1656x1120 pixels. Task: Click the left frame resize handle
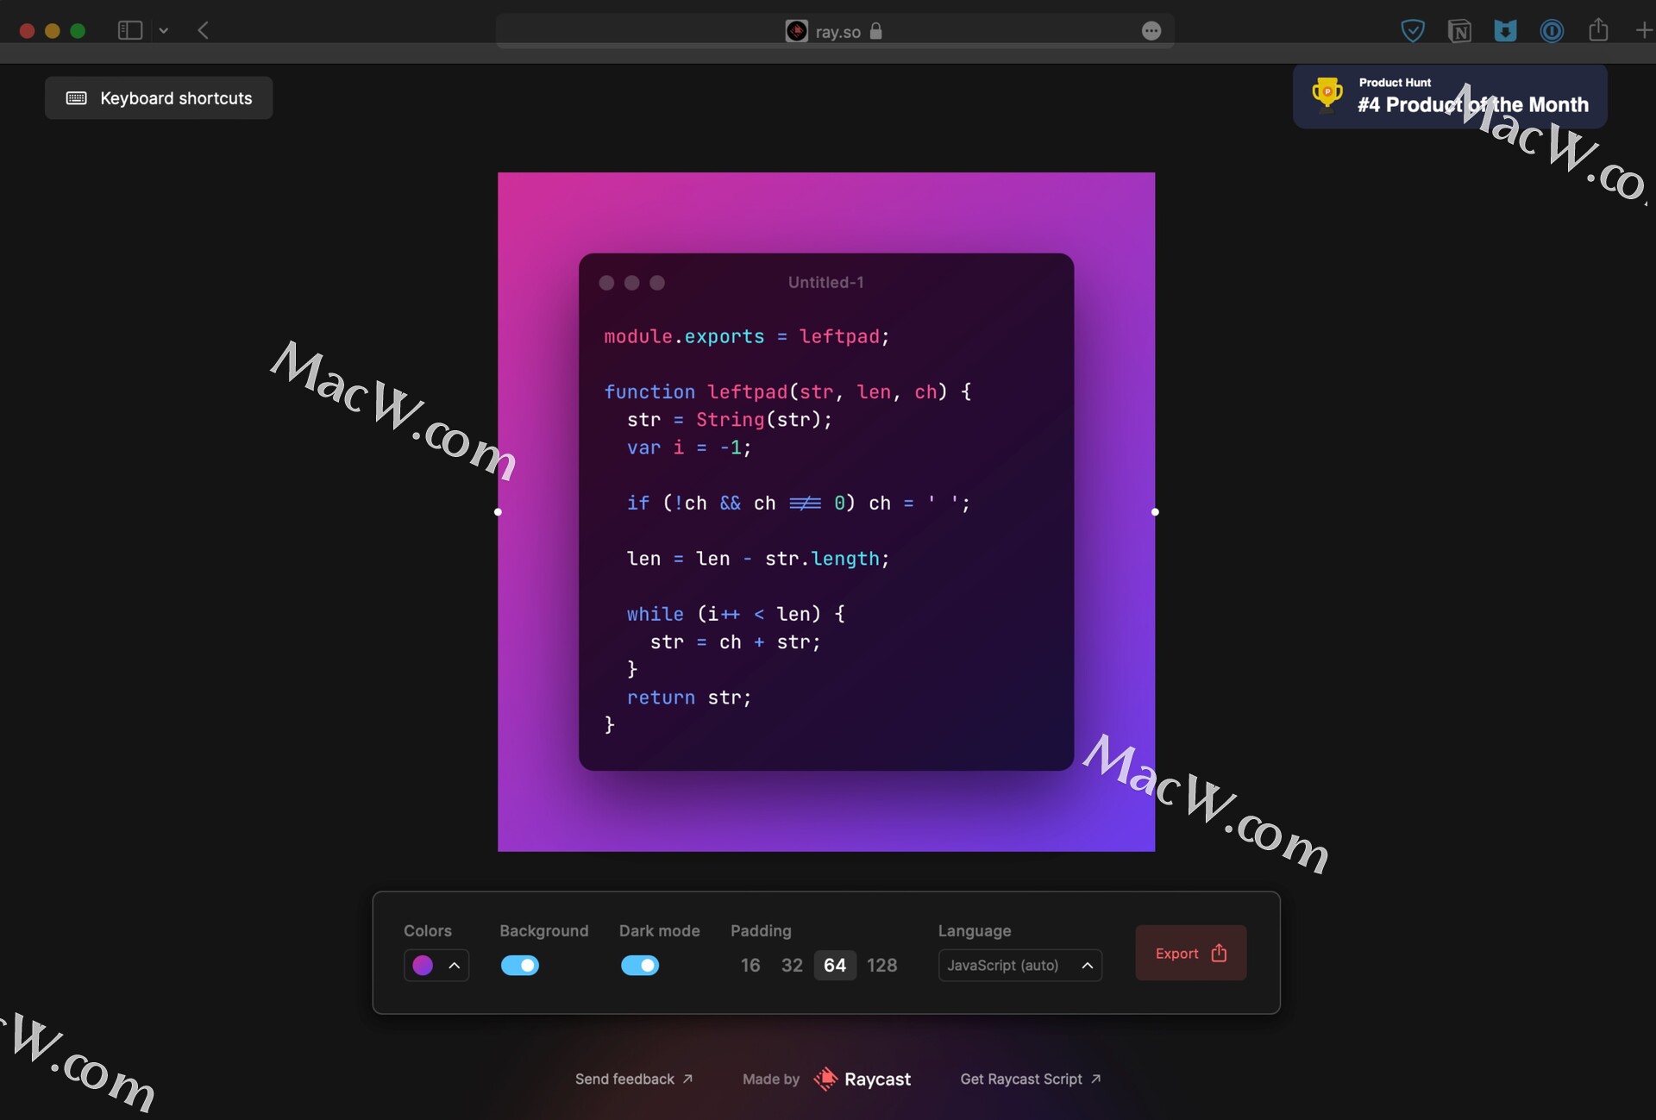click(498, 512)
